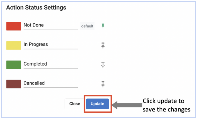Open red color swatch for Not Done
The width and height of the screenshot is (197, 119).
coord(14,26)
